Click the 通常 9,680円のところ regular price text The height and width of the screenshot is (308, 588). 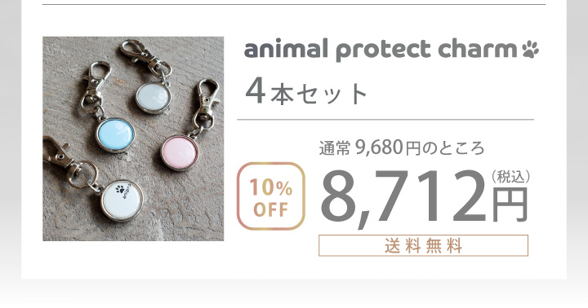402,147
